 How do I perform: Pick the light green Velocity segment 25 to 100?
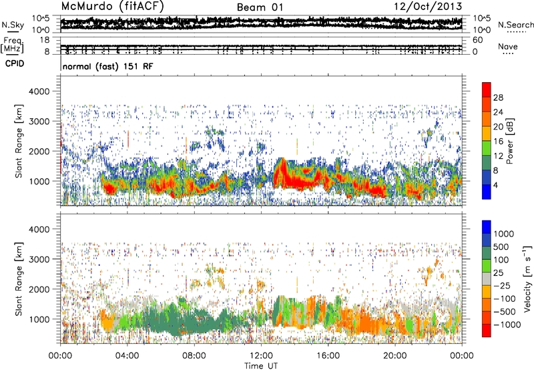pos(487,266)
